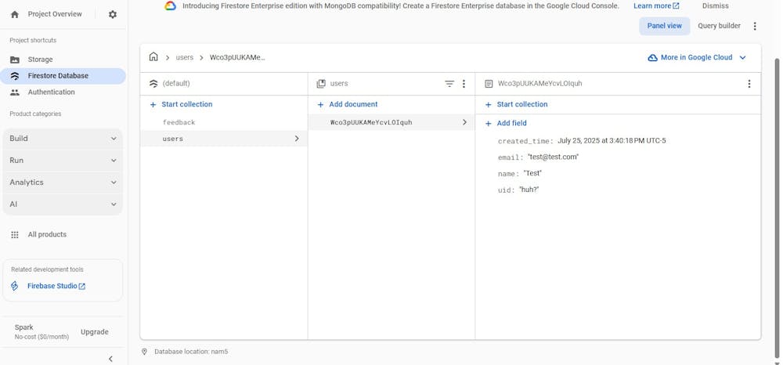Open the top-right more options menu
This screenshot has width=783, height=365.
click(755, 26)
